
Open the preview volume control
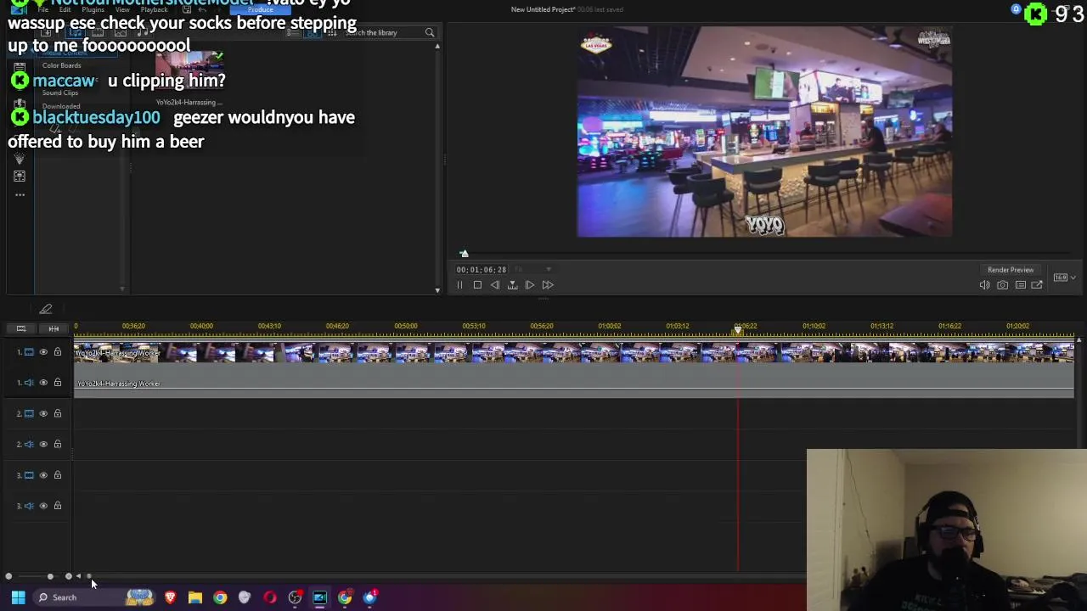[984, 285]
